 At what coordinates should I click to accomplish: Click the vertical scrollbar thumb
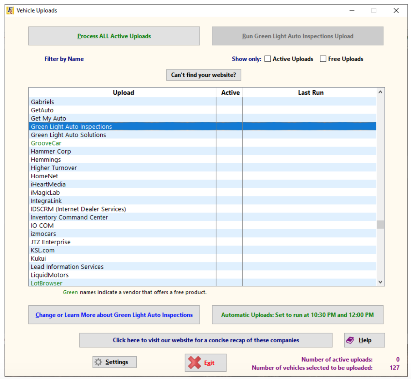click(x=380, y=224)
